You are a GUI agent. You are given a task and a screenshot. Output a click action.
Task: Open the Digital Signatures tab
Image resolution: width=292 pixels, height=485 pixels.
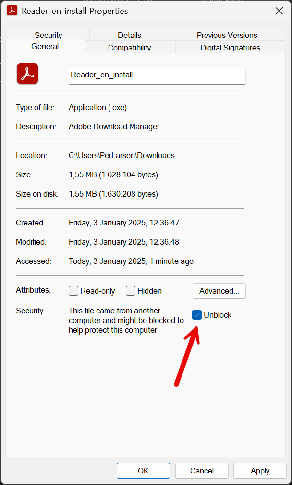230,48
